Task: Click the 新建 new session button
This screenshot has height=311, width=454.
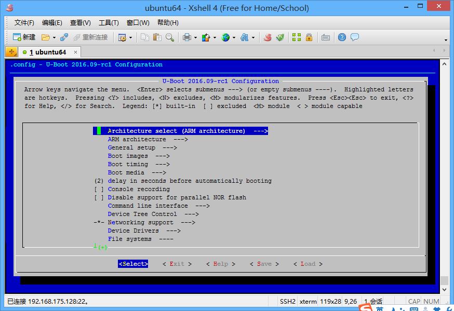Action: click(x=24, y=37)
